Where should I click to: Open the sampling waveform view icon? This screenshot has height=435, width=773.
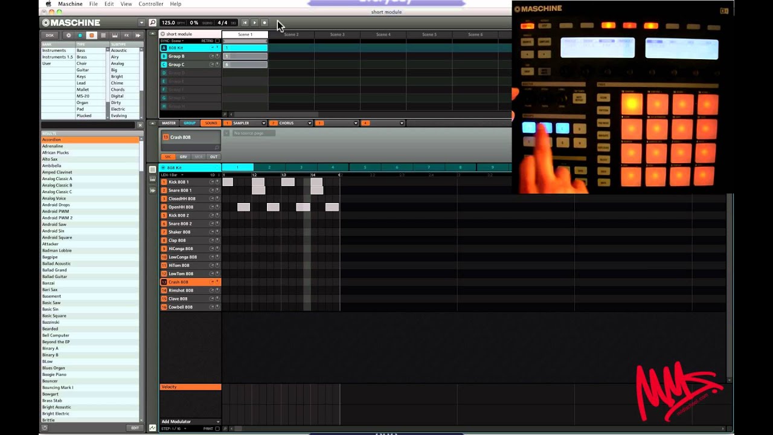(152, 190)
